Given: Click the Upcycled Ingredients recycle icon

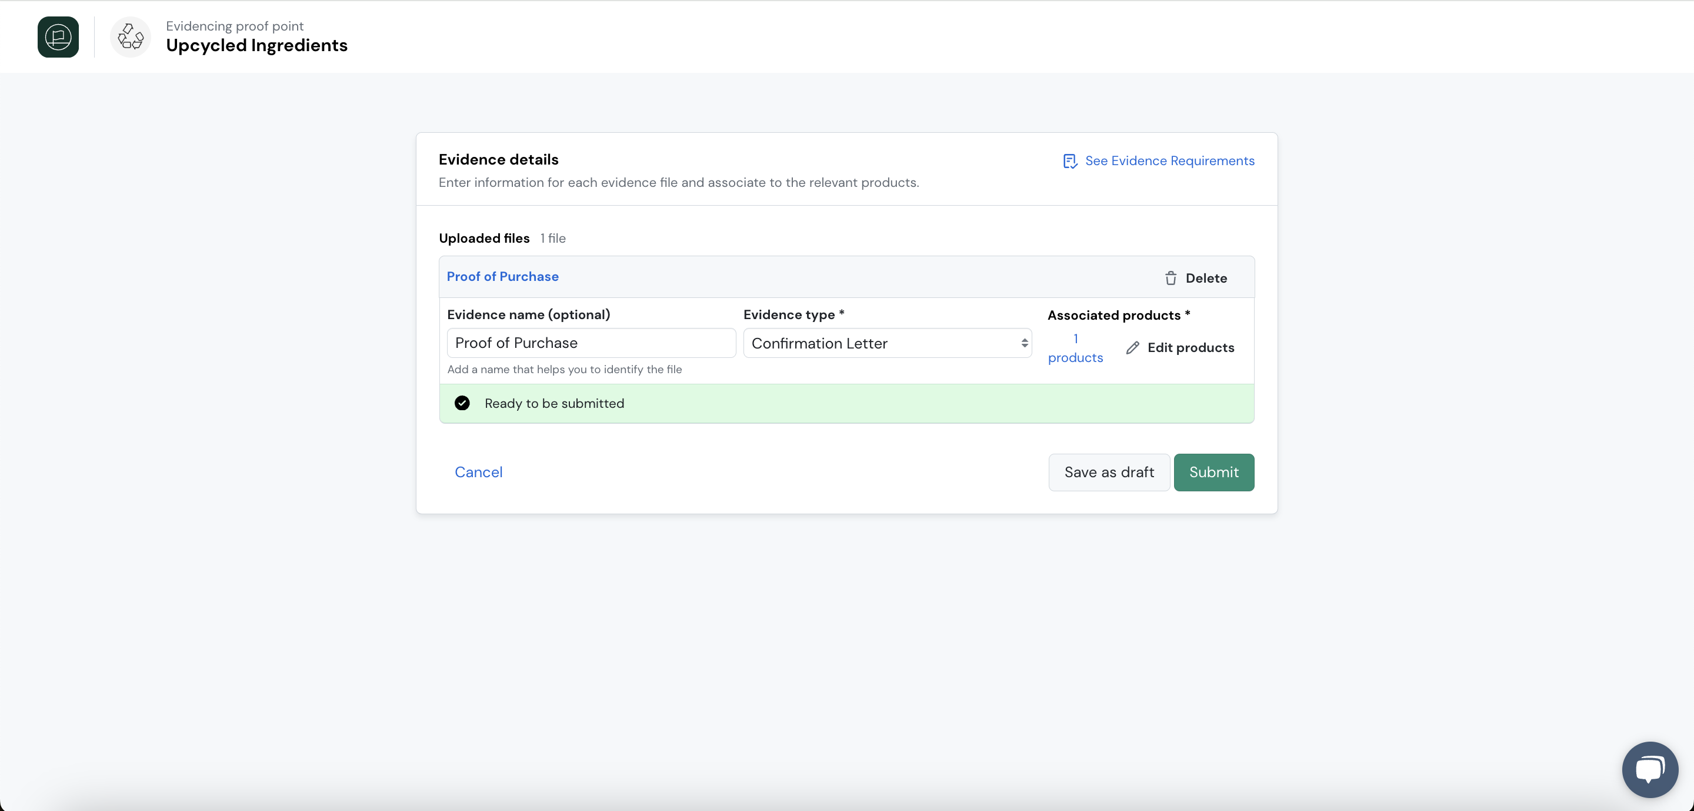Looking at the screenshot, I should click(x=130, y=37).
